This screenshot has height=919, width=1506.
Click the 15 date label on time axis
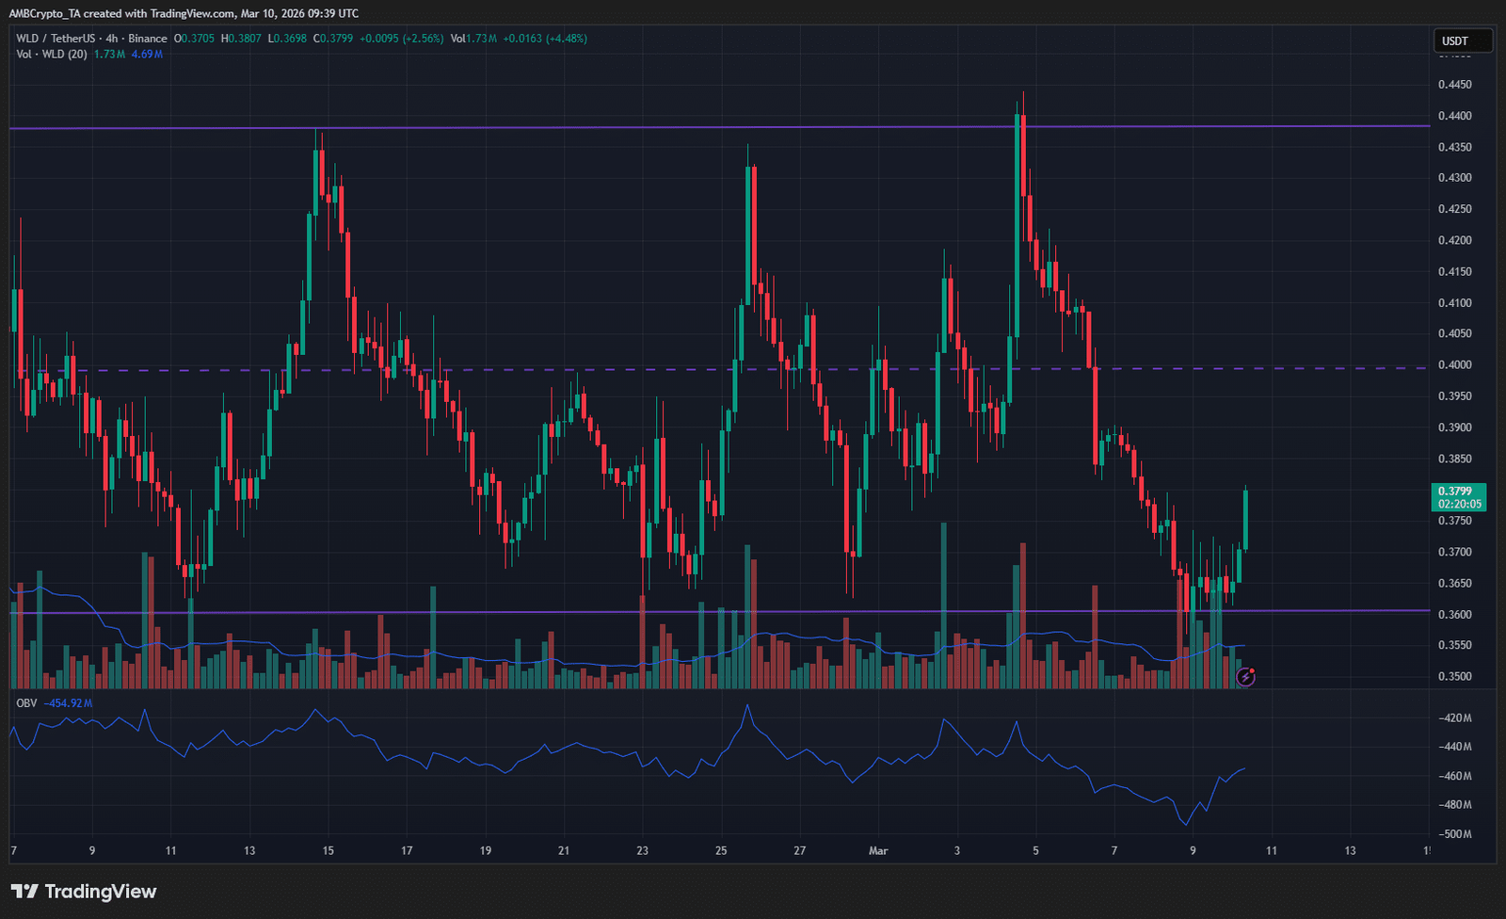tap(328, 851)
